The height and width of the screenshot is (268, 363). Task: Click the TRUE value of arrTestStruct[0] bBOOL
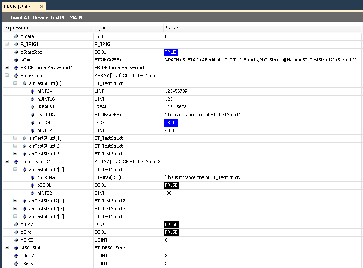(171, 123)
